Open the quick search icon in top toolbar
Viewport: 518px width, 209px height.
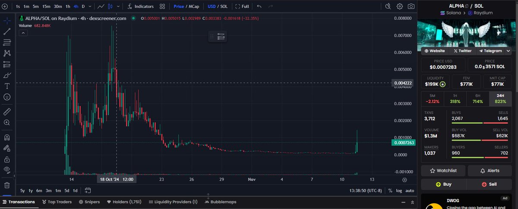pyautogui.click(x=388, y=6)
